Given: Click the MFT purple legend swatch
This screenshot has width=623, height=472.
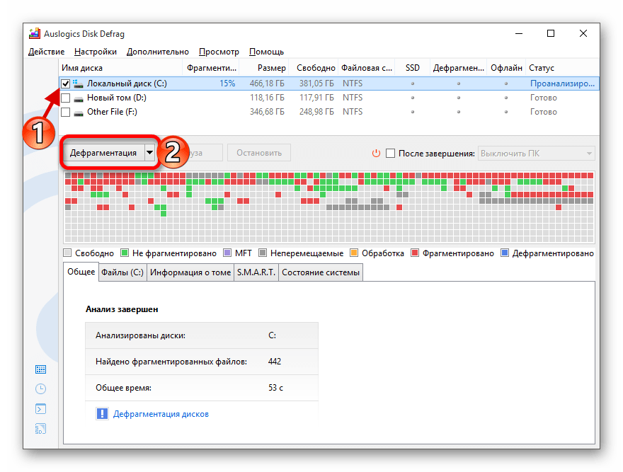Looking at the screenshot, I should click(227, 253).
